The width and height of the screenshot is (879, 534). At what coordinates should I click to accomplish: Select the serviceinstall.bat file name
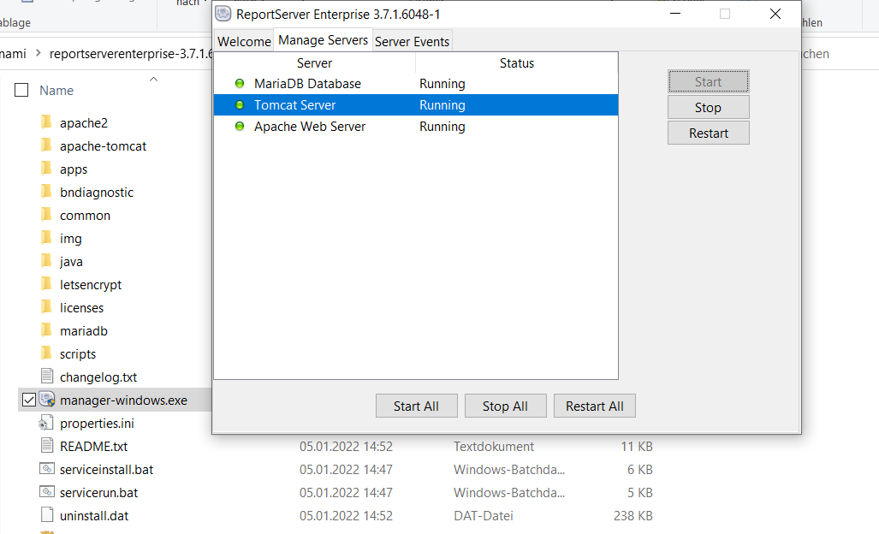tap(106, 470)
